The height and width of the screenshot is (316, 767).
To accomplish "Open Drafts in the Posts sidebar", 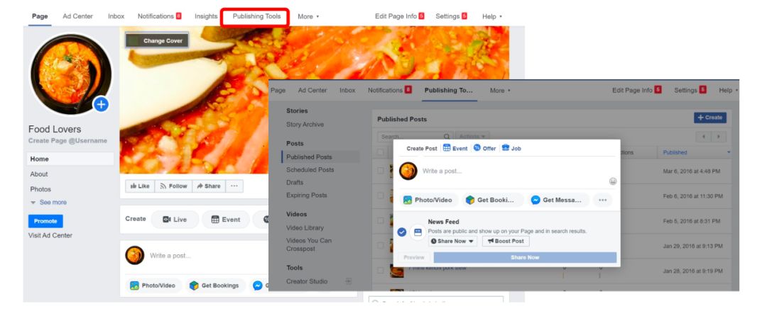I will [295, 182].
